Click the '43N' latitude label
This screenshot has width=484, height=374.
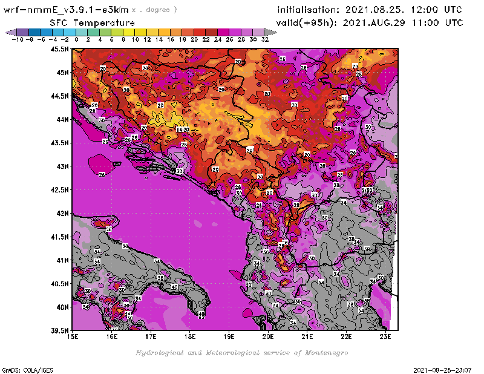62,166
